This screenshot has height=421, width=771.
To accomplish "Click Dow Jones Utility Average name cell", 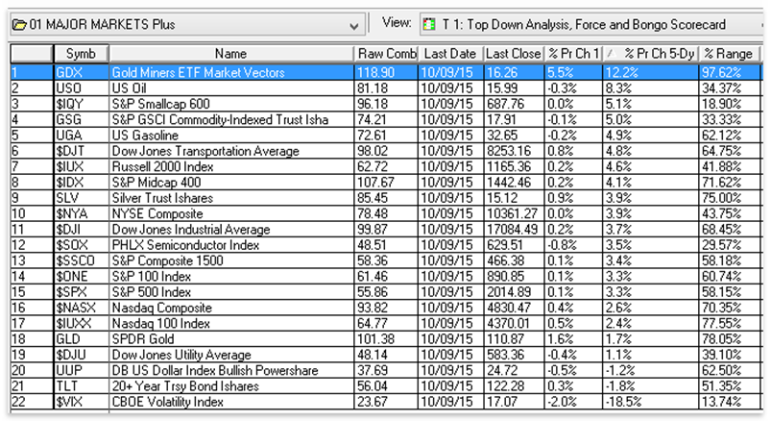I will 231,355.
